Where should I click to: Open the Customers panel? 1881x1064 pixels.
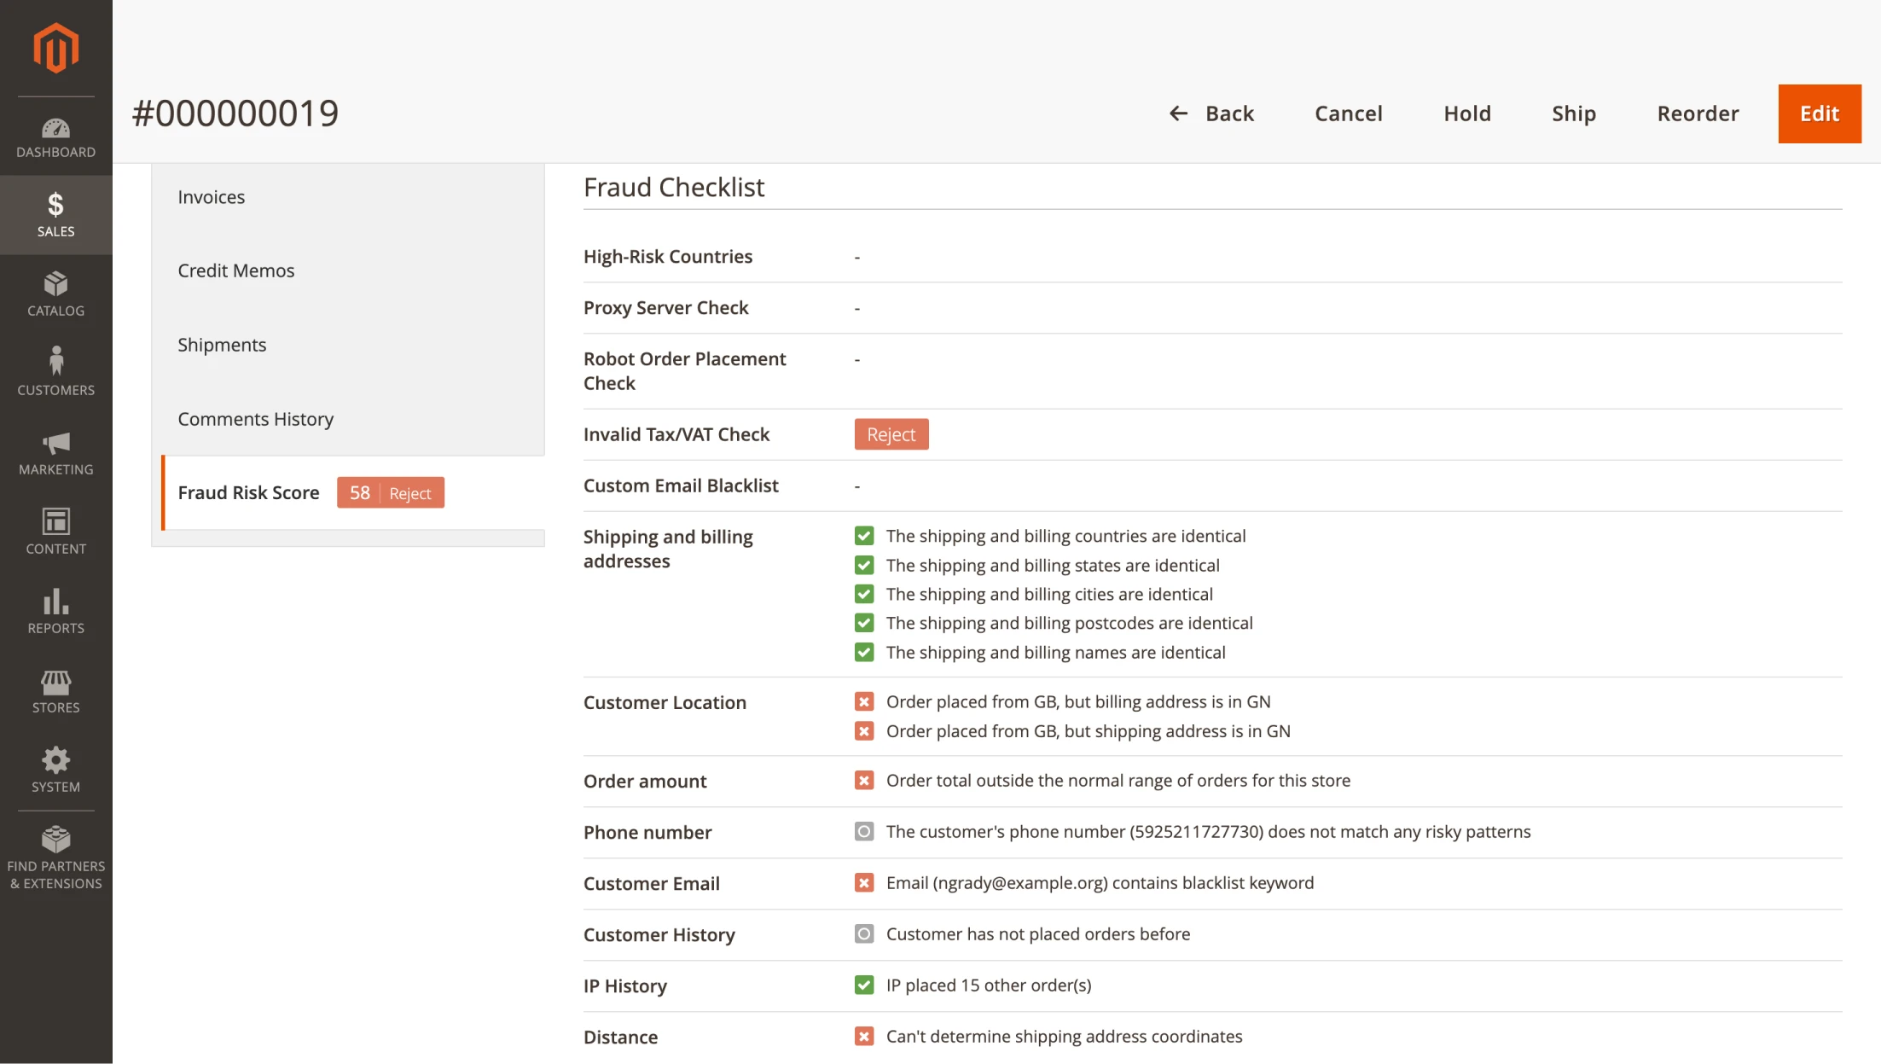click(55, 370)
